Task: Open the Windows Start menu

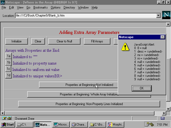Action: 8,125
